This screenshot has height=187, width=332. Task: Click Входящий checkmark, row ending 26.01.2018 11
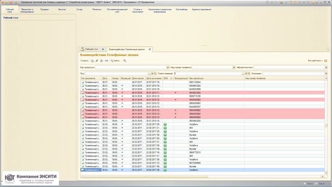(x=122, y=93)
